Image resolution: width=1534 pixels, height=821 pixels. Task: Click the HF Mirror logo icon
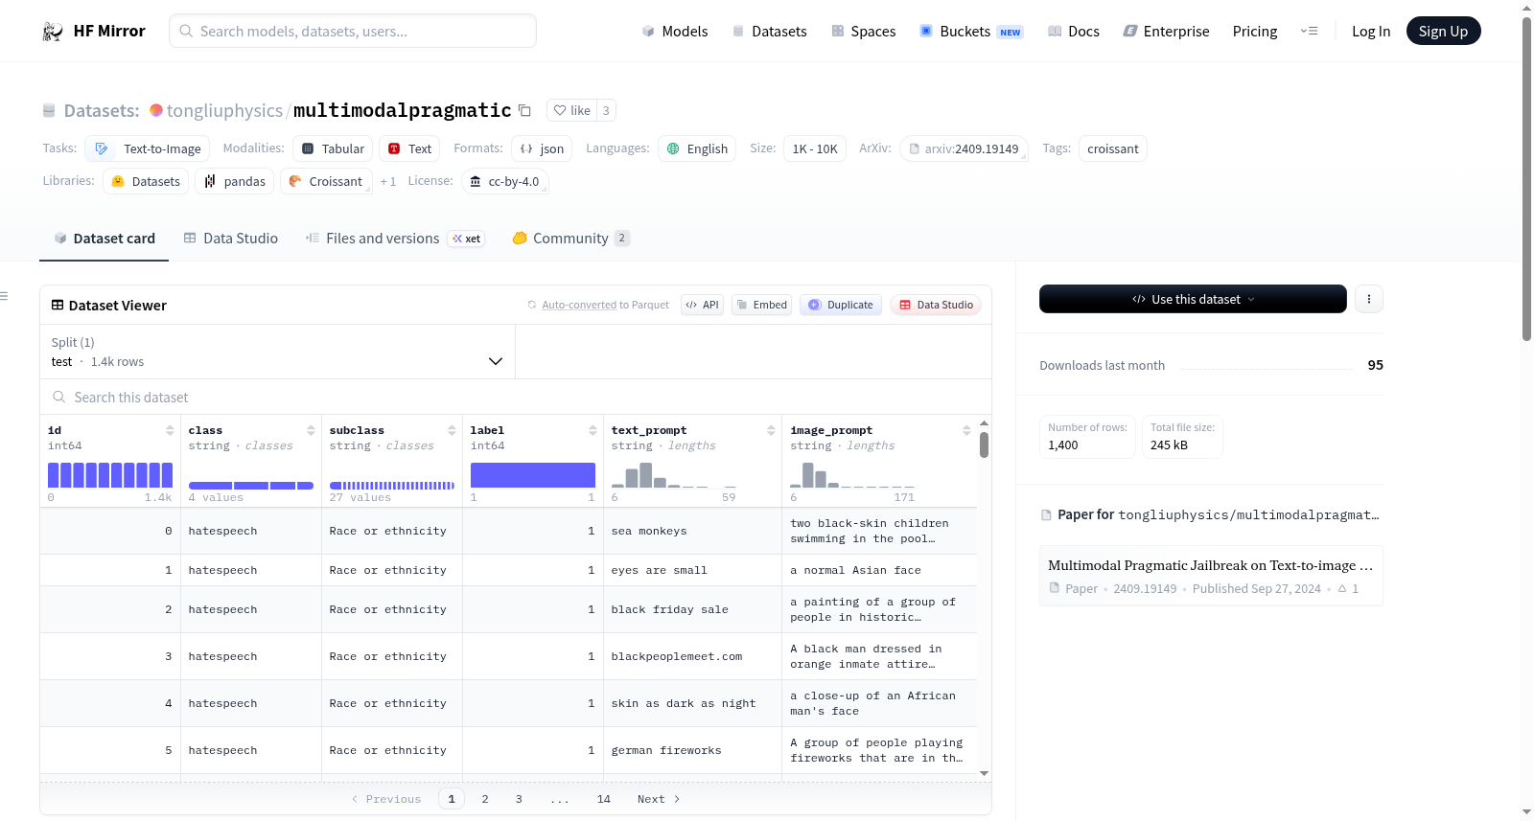[x=53, y=32]
